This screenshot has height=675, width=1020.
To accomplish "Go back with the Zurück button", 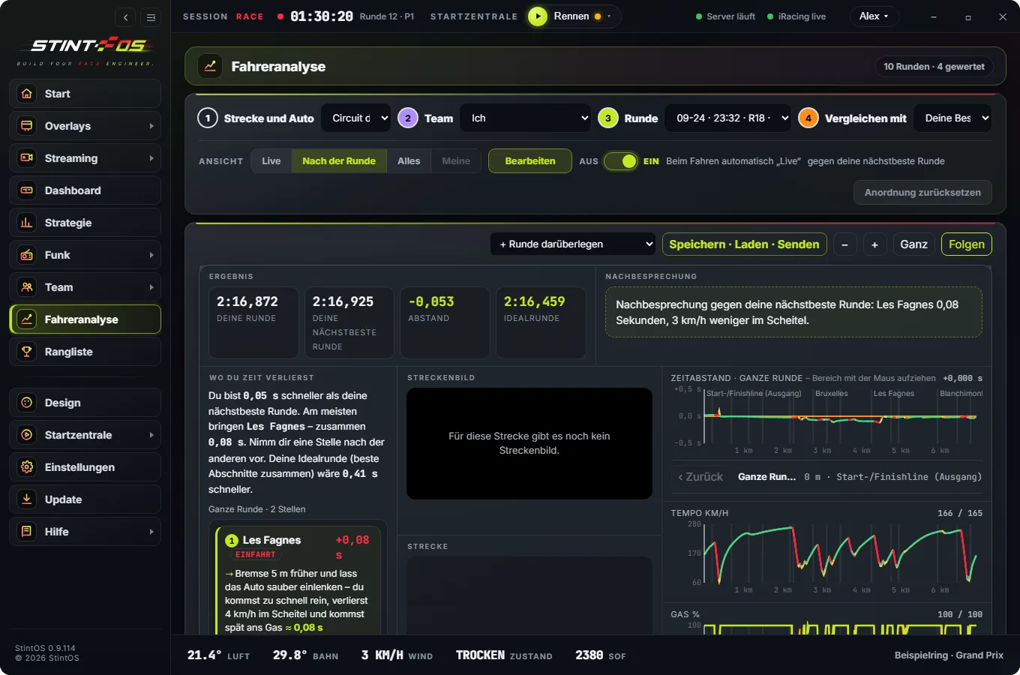I will tap(700, 477).
